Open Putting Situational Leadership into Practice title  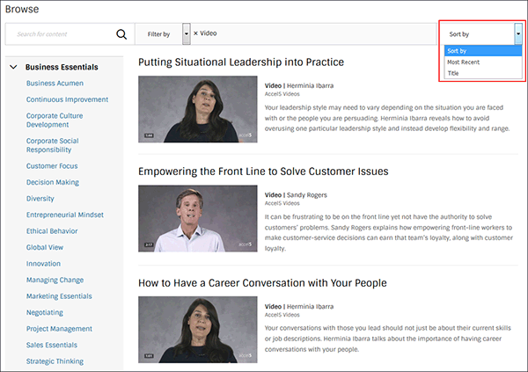(241, 62)
